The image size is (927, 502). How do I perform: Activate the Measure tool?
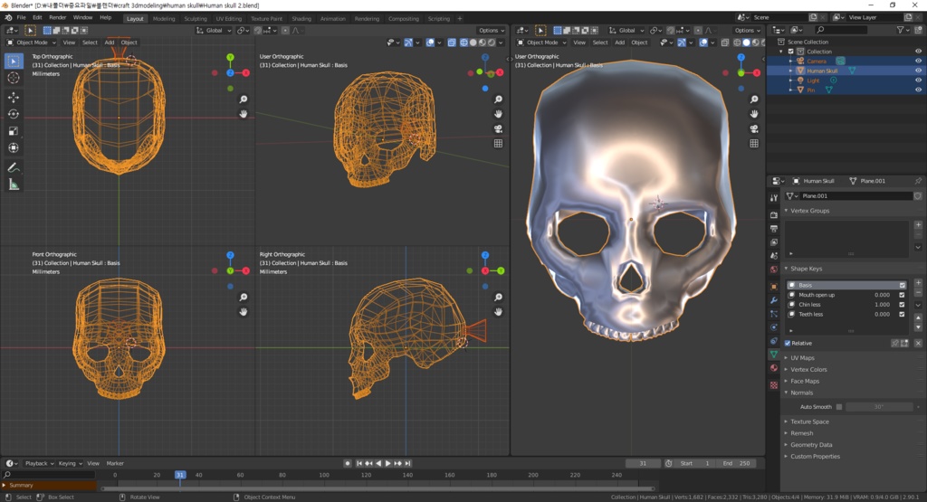coord(14,185)
